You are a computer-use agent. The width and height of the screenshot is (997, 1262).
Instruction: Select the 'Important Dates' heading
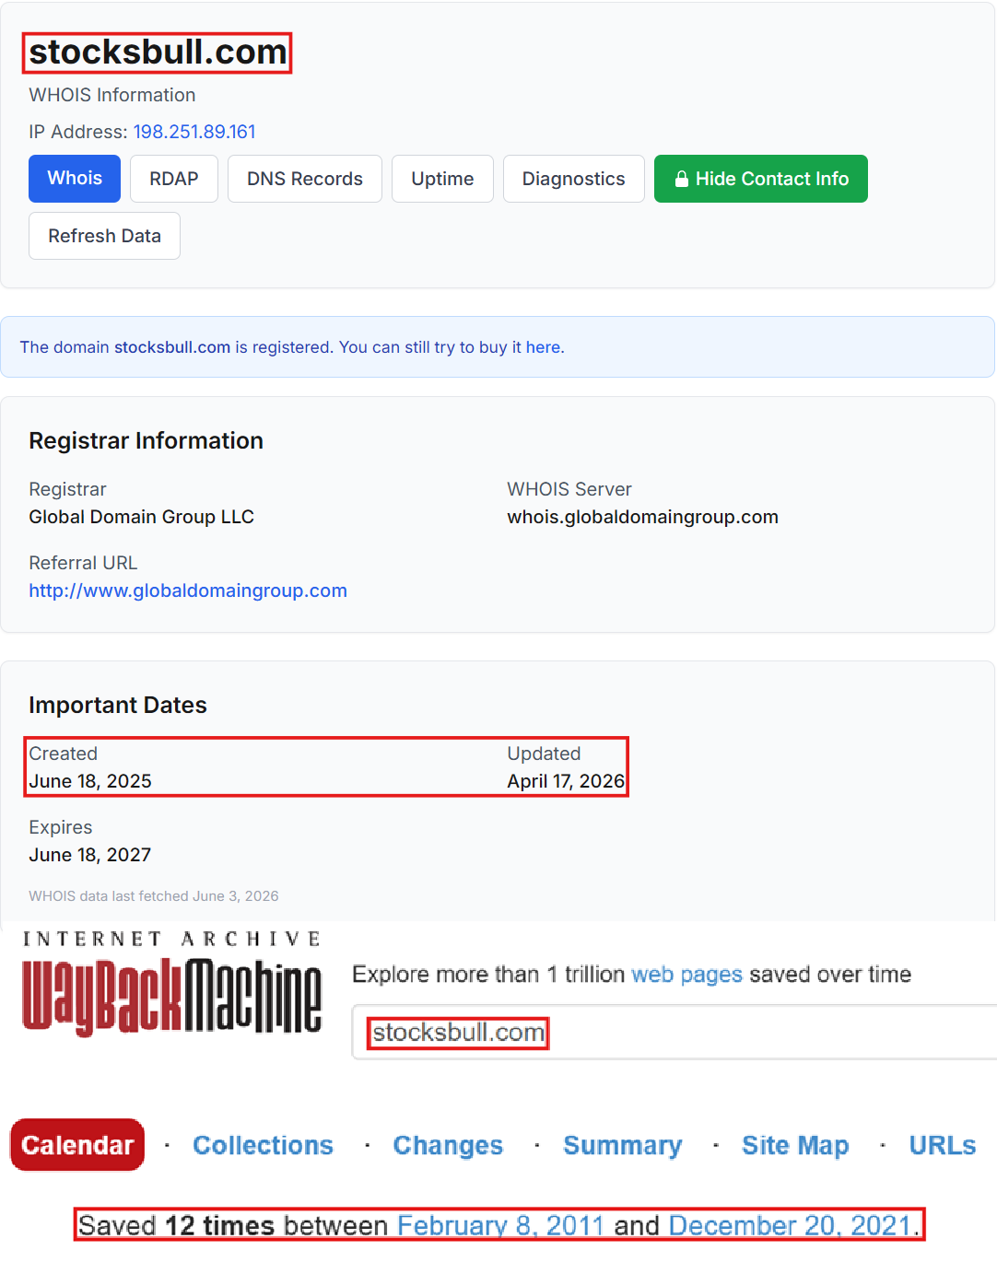pyautogui.click(x=118, y=705)
